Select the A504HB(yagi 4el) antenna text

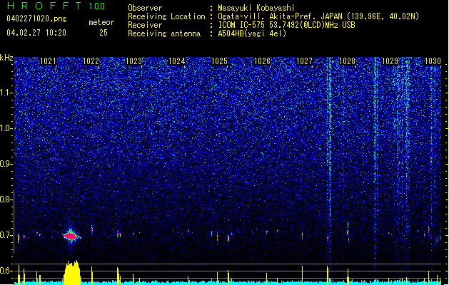(252, 33)
